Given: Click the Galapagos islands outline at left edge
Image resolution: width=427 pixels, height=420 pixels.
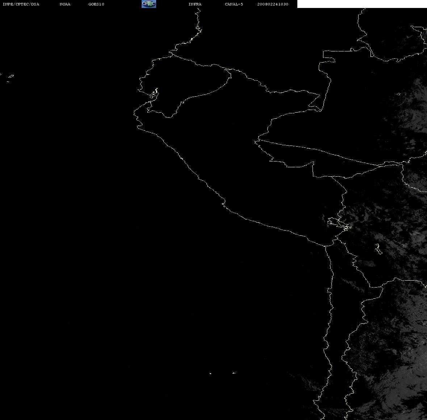Looking at the screenshot, I should [x=9, y=78].
